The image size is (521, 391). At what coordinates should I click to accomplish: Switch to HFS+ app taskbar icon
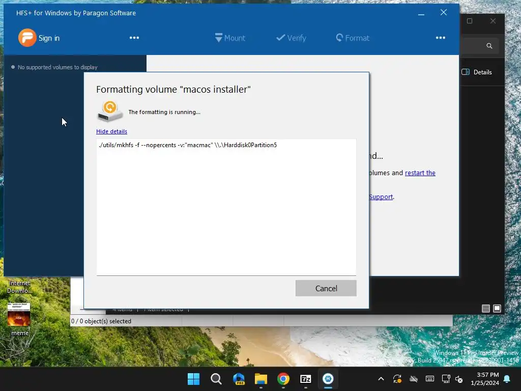coord(328,379)
